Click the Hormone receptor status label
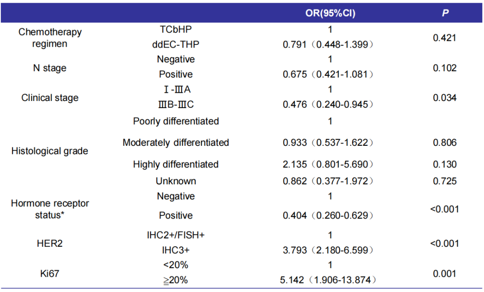 [50, 209]
